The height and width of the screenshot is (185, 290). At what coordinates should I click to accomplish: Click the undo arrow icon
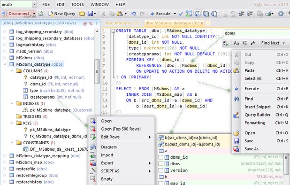(134, 14)
